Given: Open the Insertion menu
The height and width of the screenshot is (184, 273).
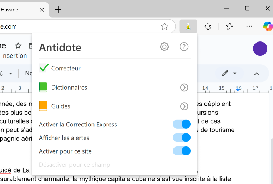Looking at the screenshot, I should coord(14,56).
